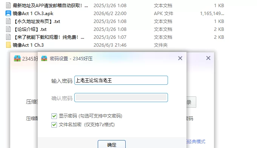Click the 显示密码 (勾选可支持中文密码) label

[x=91, y=116]
